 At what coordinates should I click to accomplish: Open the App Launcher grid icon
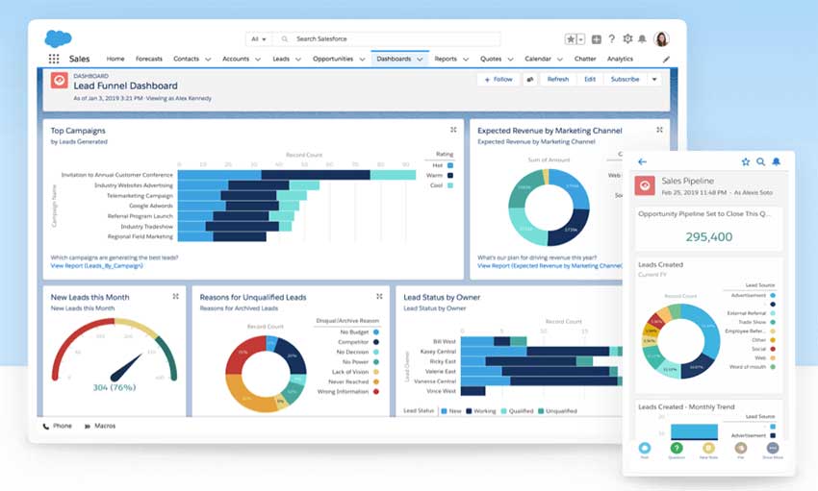pyautogui.click(x=54, y=59)
